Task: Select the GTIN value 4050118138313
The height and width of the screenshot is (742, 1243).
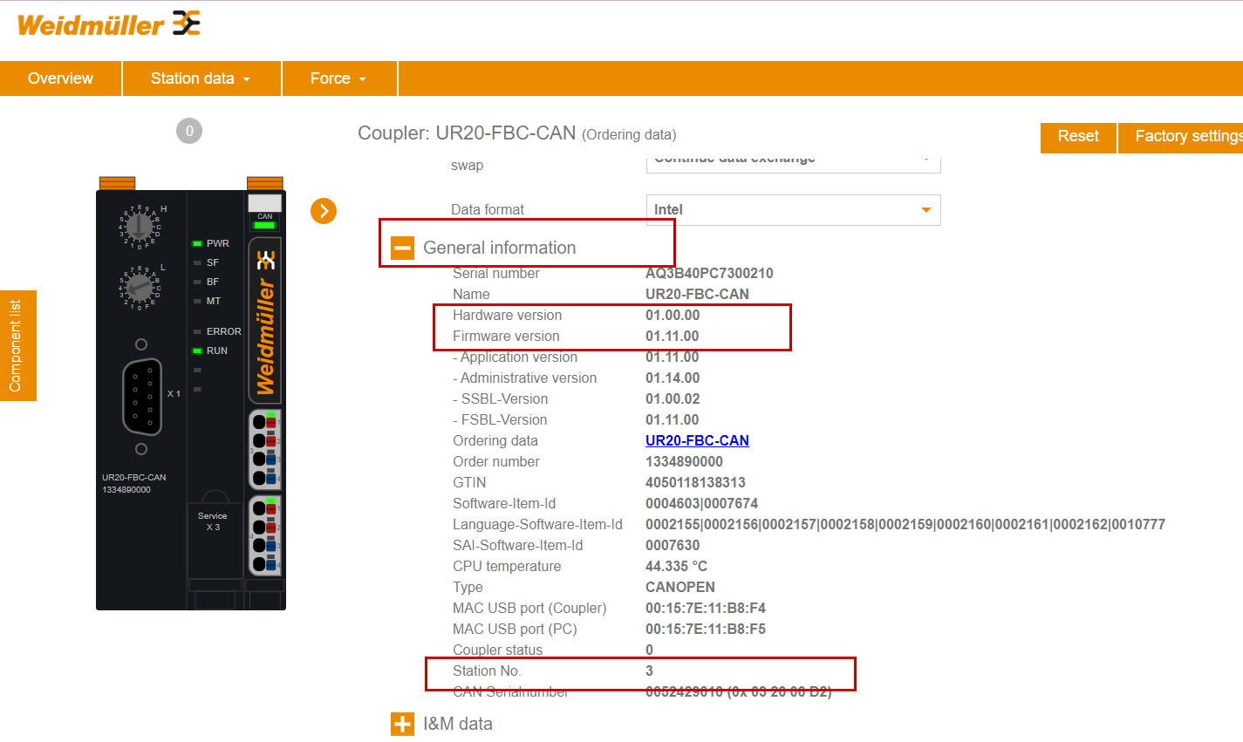Action: tap(695, 482)
